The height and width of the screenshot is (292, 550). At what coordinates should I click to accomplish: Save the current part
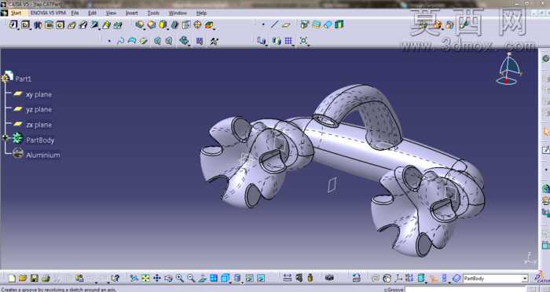[34, 279]
